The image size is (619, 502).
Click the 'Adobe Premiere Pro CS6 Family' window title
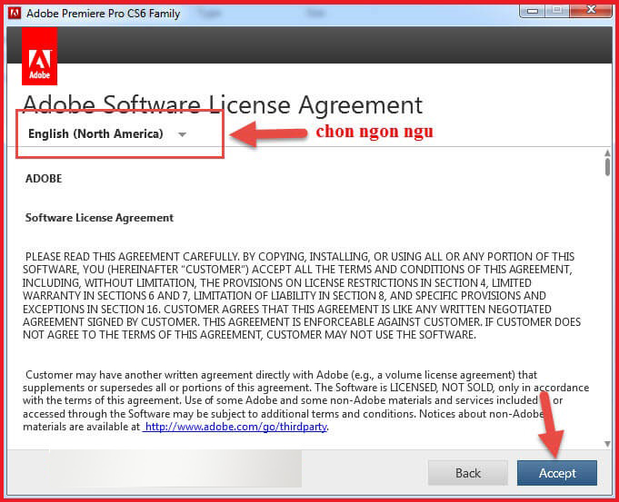tap(103, 14)
